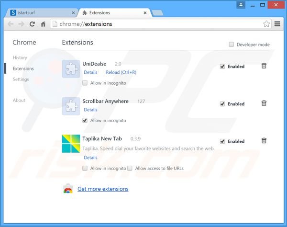This screenshot has height=227, width=287.
Task: Switch to the istartsurf tab
Action: coord(42,13)
